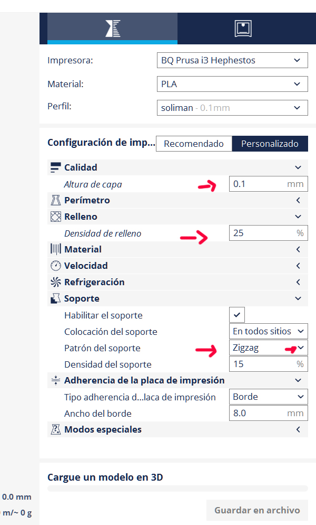
Task: Select the Recomendado settings mode
Action: click(194, 144)
